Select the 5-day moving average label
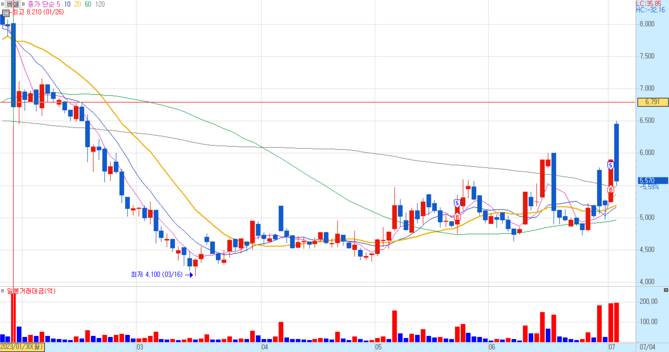 pyautogui.click(x=58, y=4)
